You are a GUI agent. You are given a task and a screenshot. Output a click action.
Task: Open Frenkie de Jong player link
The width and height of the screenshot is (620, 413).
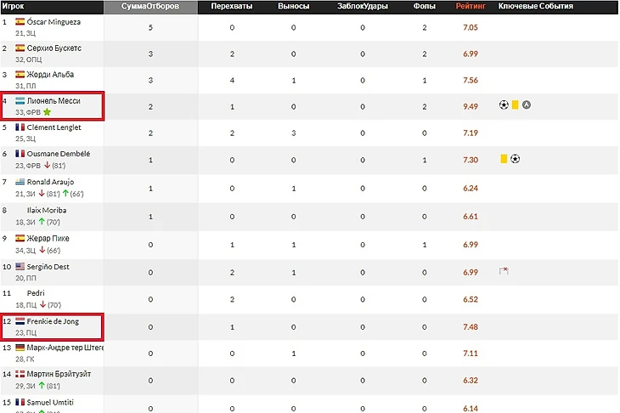53,321
